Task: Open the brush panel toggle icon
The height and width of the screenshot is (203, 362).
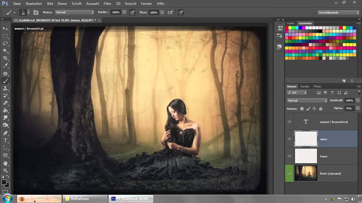Action: pos(36,12)
